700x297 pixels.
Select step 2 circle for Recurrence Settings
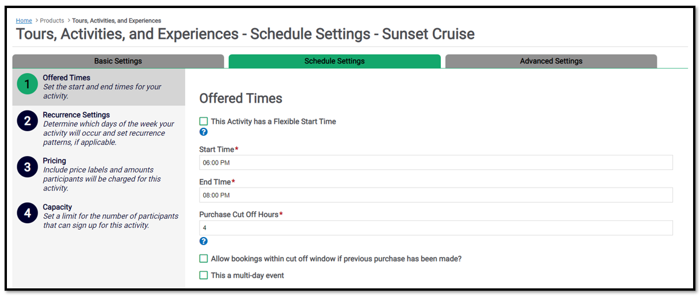27,122
